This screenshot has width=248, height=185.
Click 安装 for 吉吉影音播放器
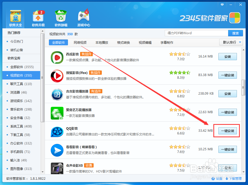[x=228, y=94]
